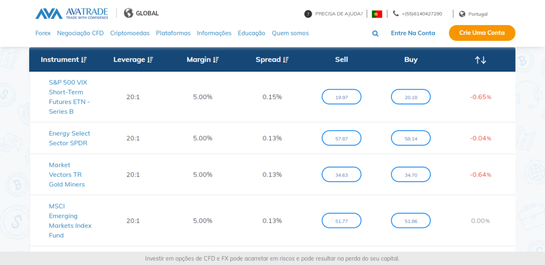This screenshot has height=265, width=545.
Task: Open the Criptomoedas menu
Action: pos(130,33)
